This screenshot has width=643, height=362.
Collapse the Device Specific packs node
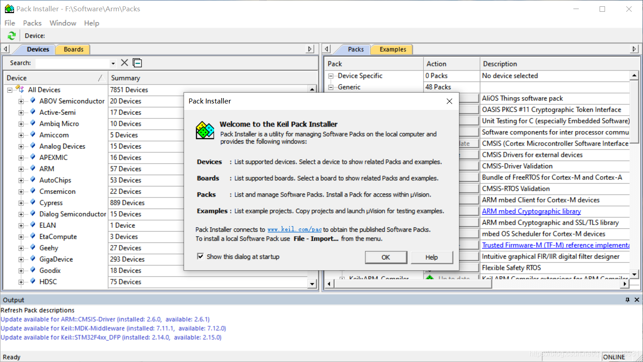[331, 76]
